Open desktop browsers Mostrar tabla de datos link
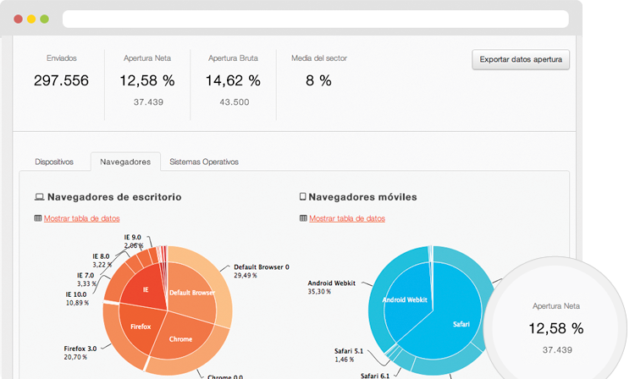The height and width of the screenshot is (379, 635). coord(81,218)
